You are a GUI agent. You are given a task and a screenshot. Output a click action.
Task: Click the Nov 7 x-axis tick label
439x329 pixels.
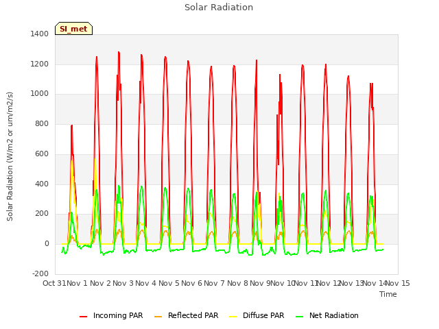[x=214, y=283]
